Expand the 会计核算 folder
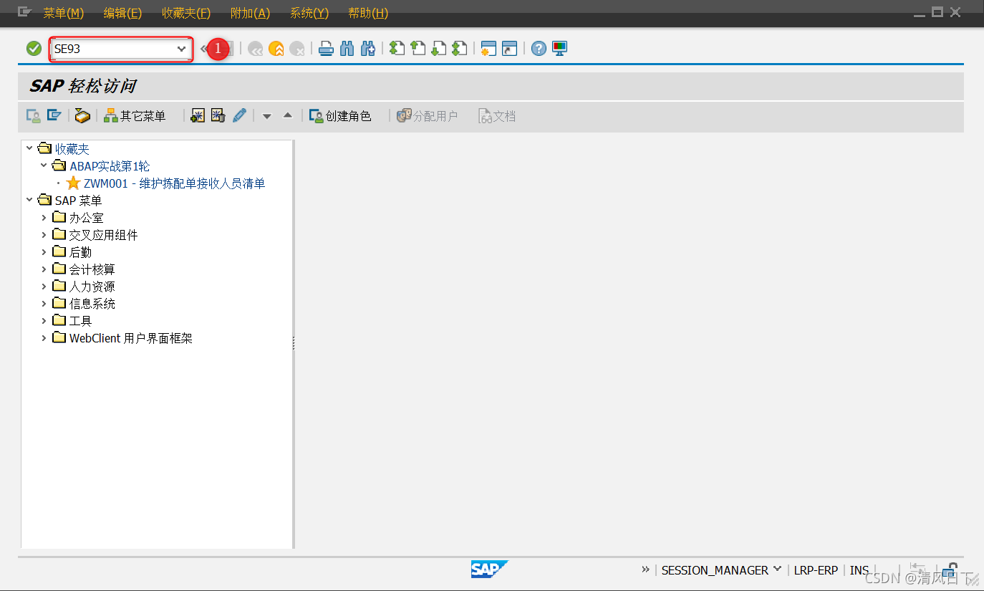The image size is (984, 591). coord(44,269)
